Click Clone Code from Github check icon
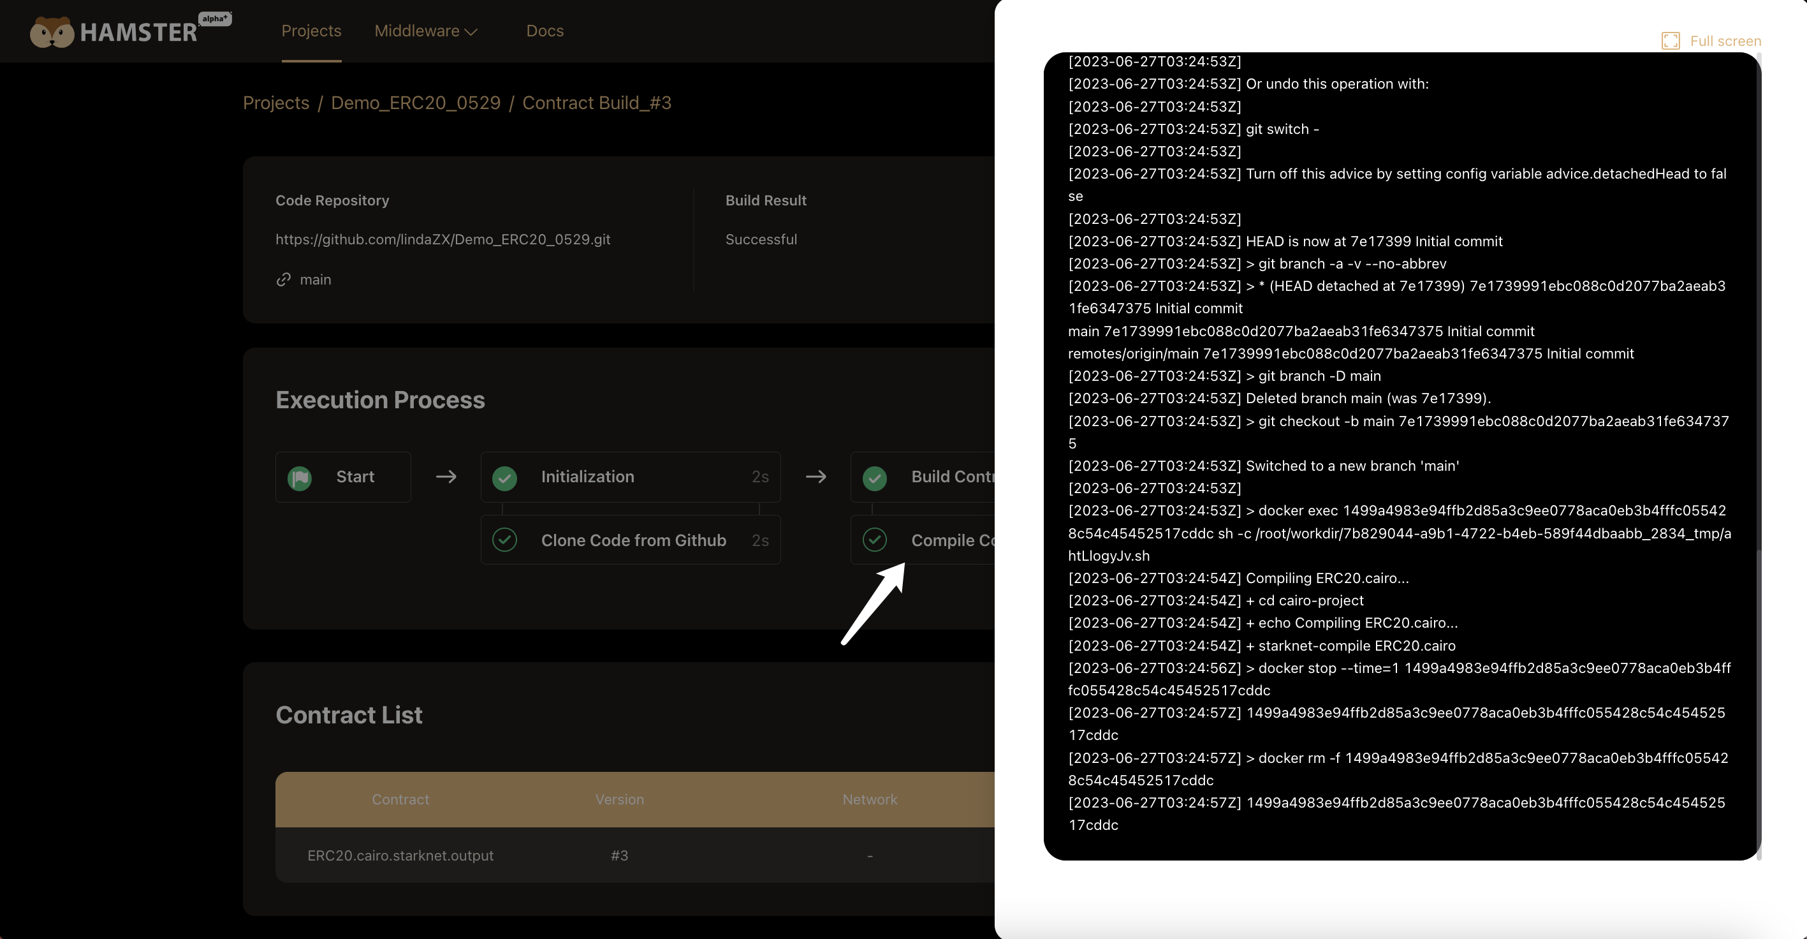Screen dimensions: 1807x939 click(504, 540)
